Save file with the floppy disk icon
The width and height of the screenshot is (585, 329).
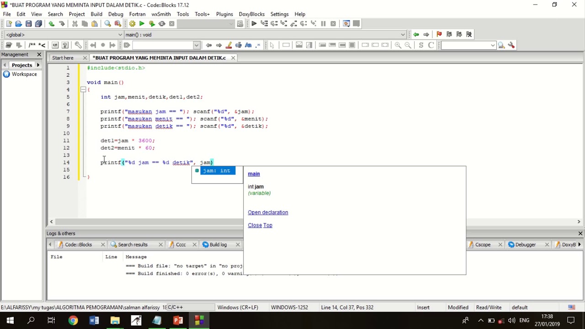pos(28,24)
